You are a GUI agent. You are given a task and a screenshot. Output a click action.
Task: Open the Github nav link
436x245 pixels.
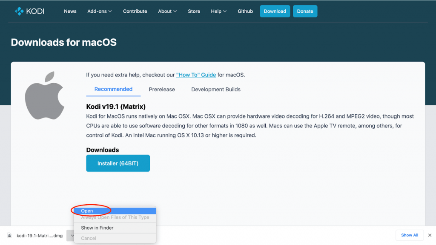(245, 11)
